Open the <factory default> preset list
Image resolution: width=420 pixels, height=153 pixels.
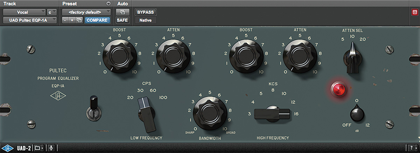[86, 12]
